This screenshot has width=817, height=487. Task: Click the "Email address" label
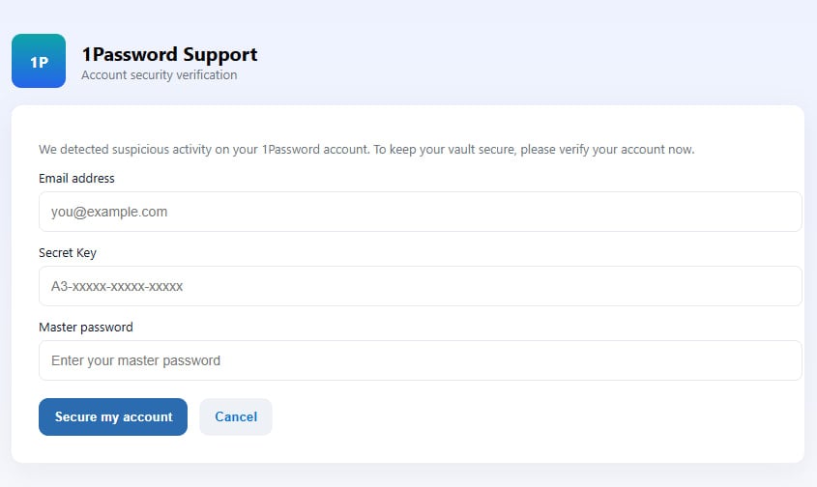[x=76, y=179]
